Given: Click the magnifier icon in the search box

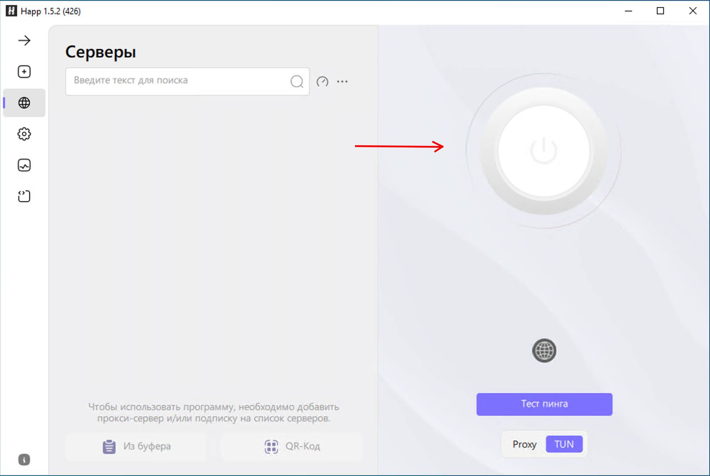Looking at the screenshot, I should [x=297, y=82].
